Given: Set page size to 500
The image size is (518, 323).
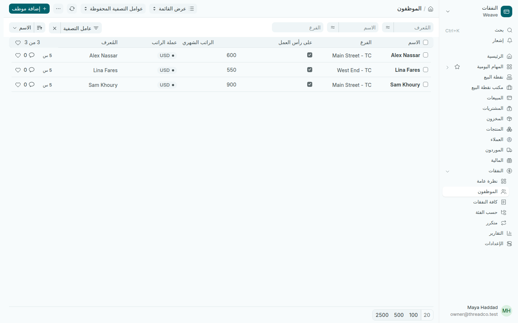Looking at the screenshot, I should pyautogui.click(x=399, y=315).
